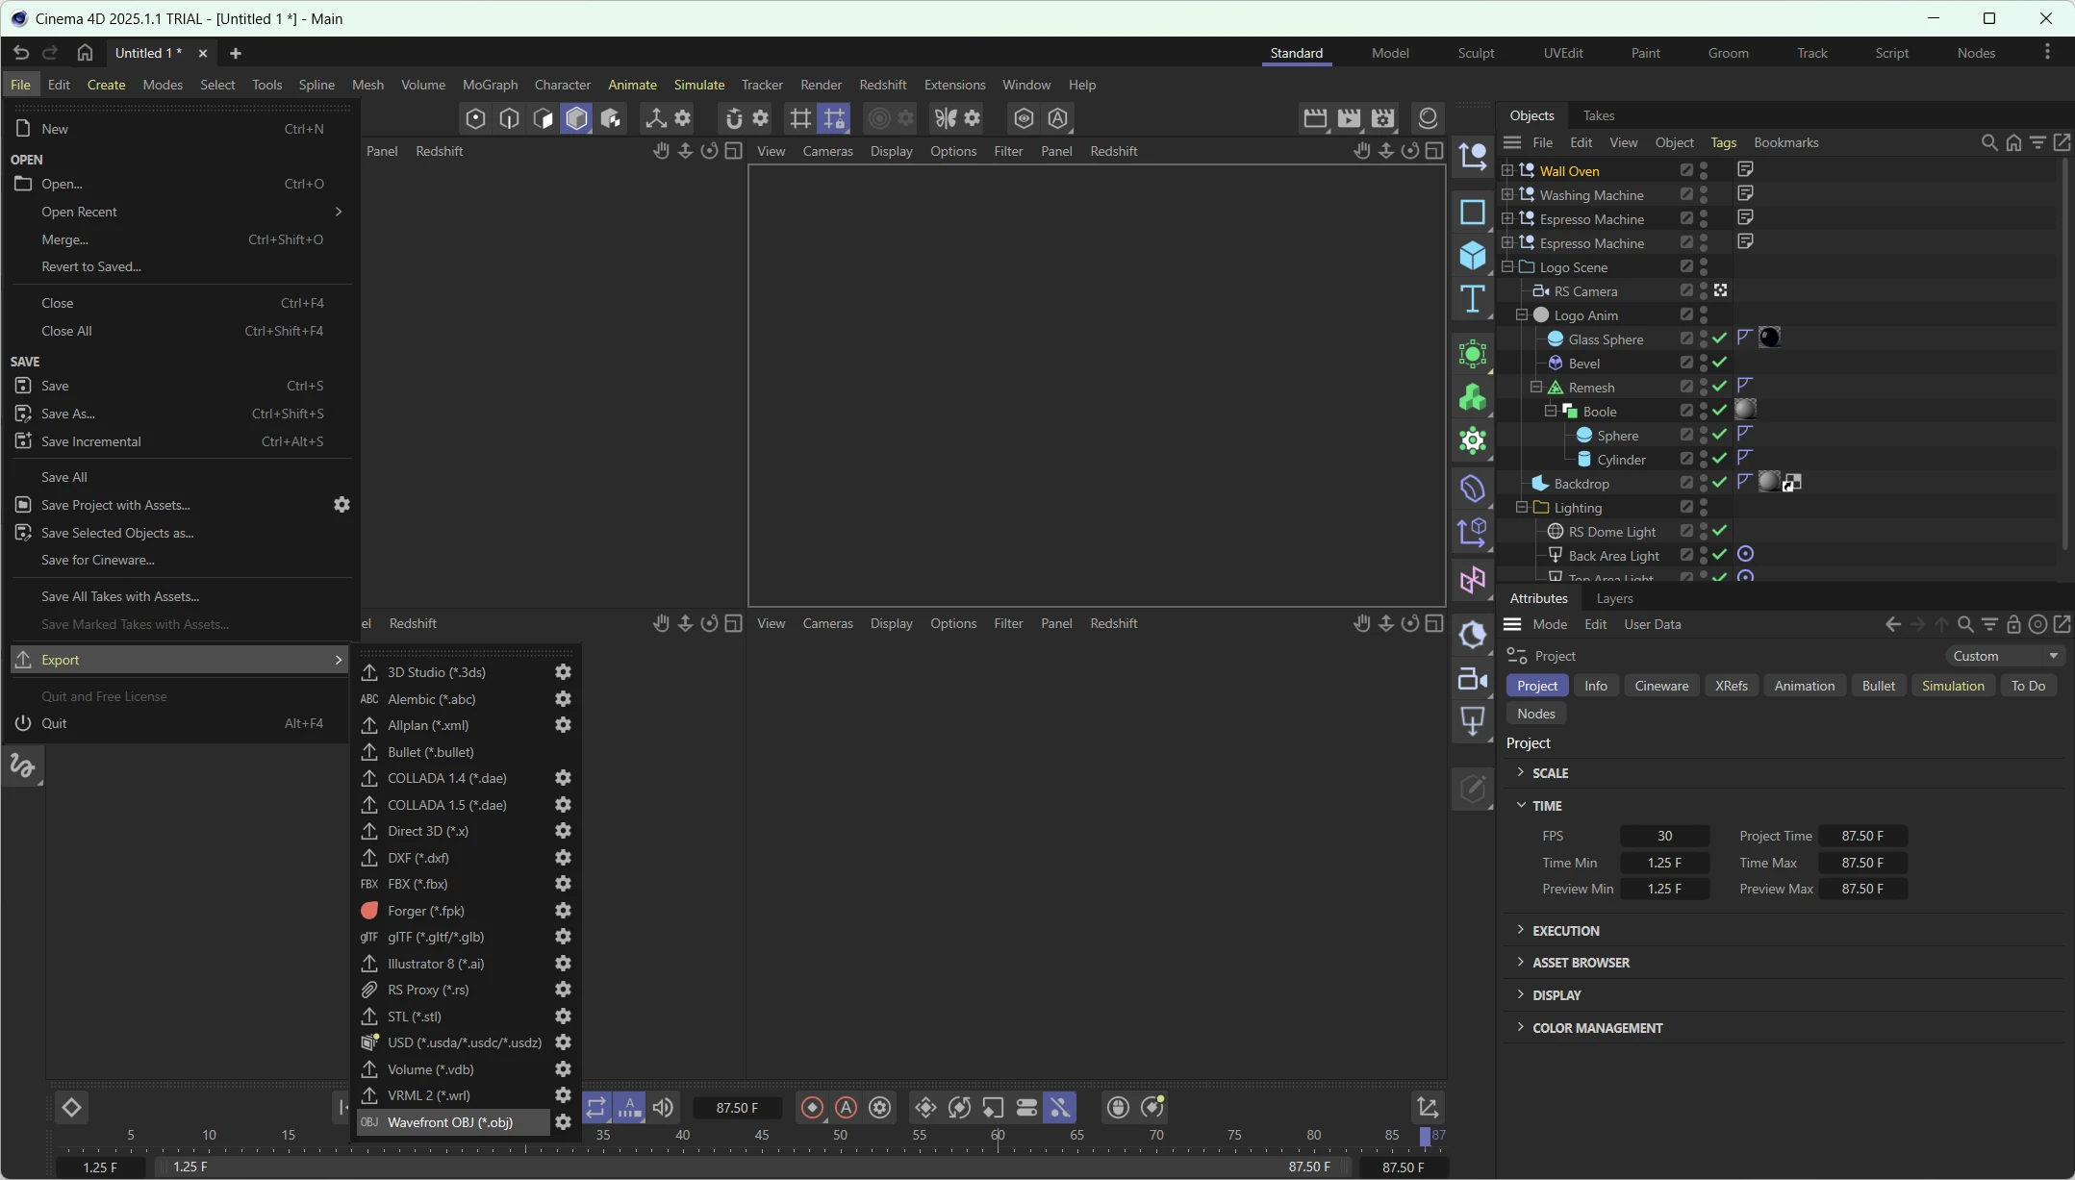Screen dimensions: 2075x1180
Task: Collapse the Logo Scene folder
Action: (1507, 266)
